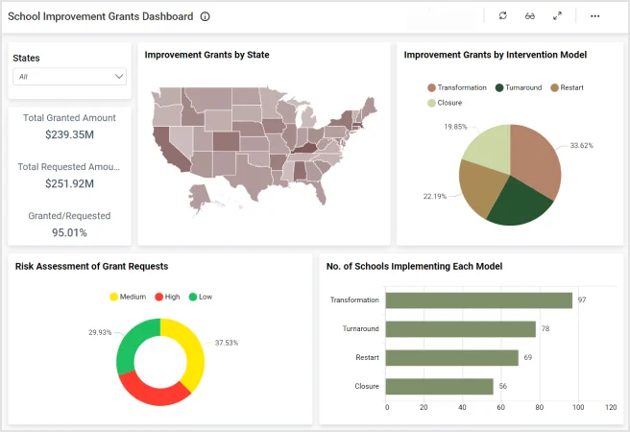Toggle Restart series in pie legend
The image size is (630, 432).
pos(567,87)
